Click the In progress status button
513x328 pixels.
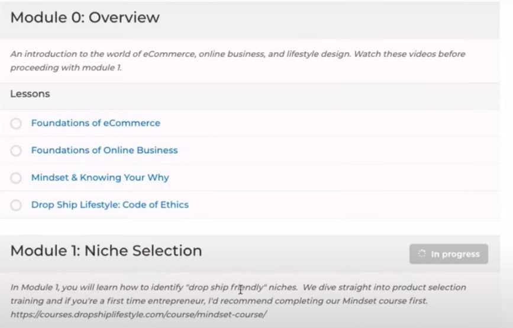coord(449,254)
